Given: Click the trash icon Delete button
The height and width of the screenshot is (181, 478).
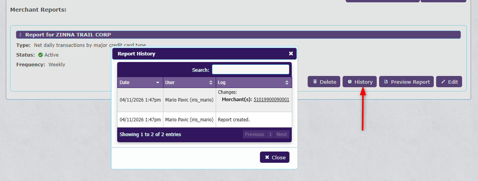Looking at the screenshot, I should [324, 82].
